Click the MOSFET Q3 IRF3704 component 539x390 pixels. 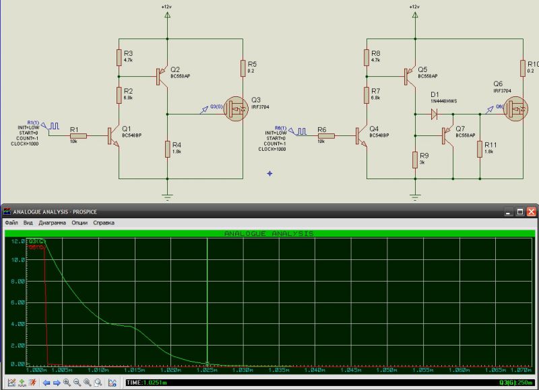pyautogui.click(x=236, y=108)
